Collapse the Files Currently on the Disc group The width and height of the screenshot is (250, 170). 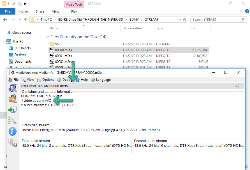48,37
